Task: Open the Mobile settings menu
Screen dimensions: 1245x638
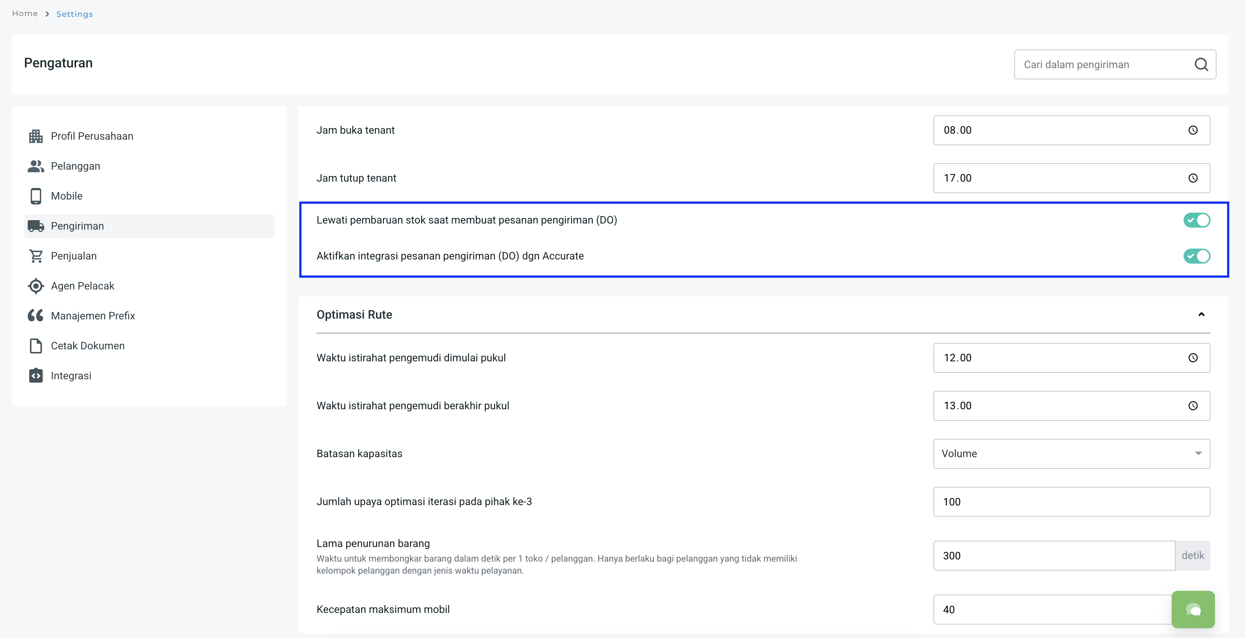Action: (67, 196)
